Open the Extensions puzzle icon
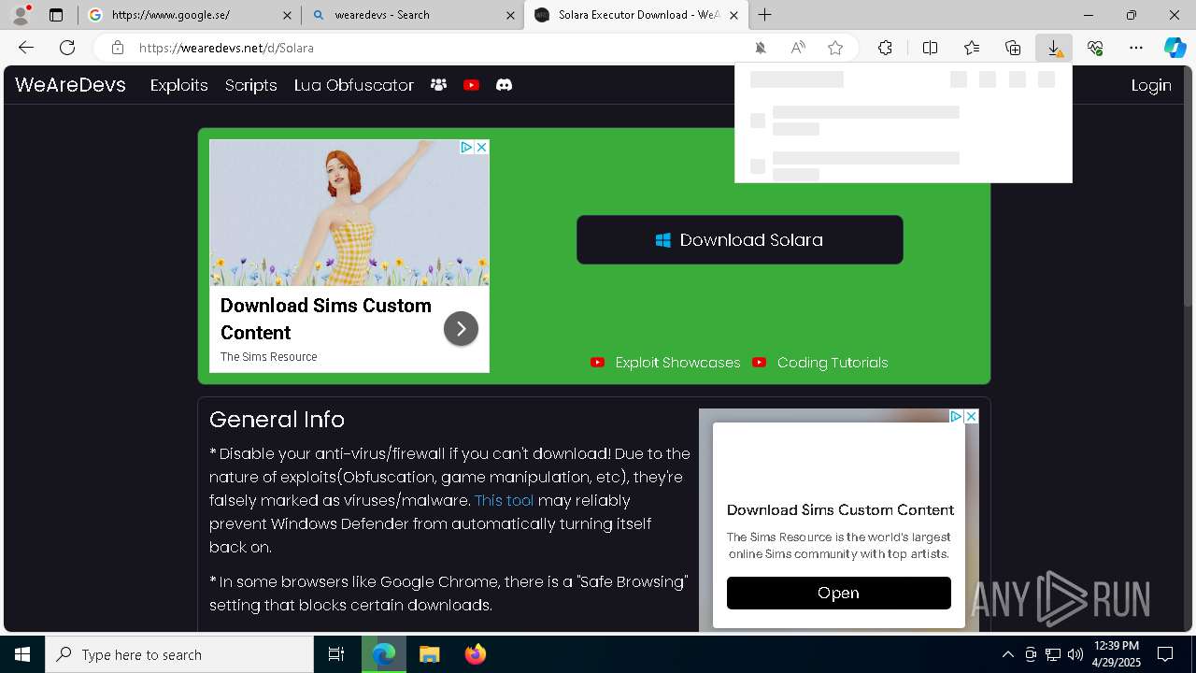Screen dimensions: 1196x673 coord(885,48)
